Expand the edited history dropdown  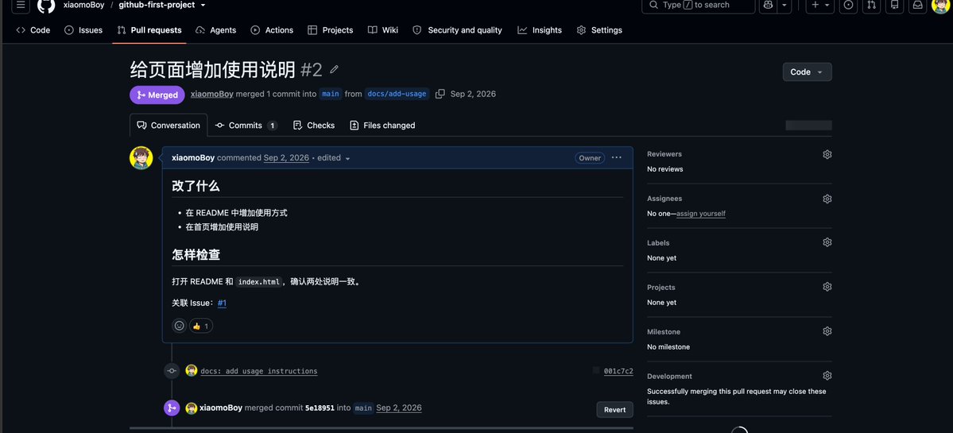tap(335, 158)
